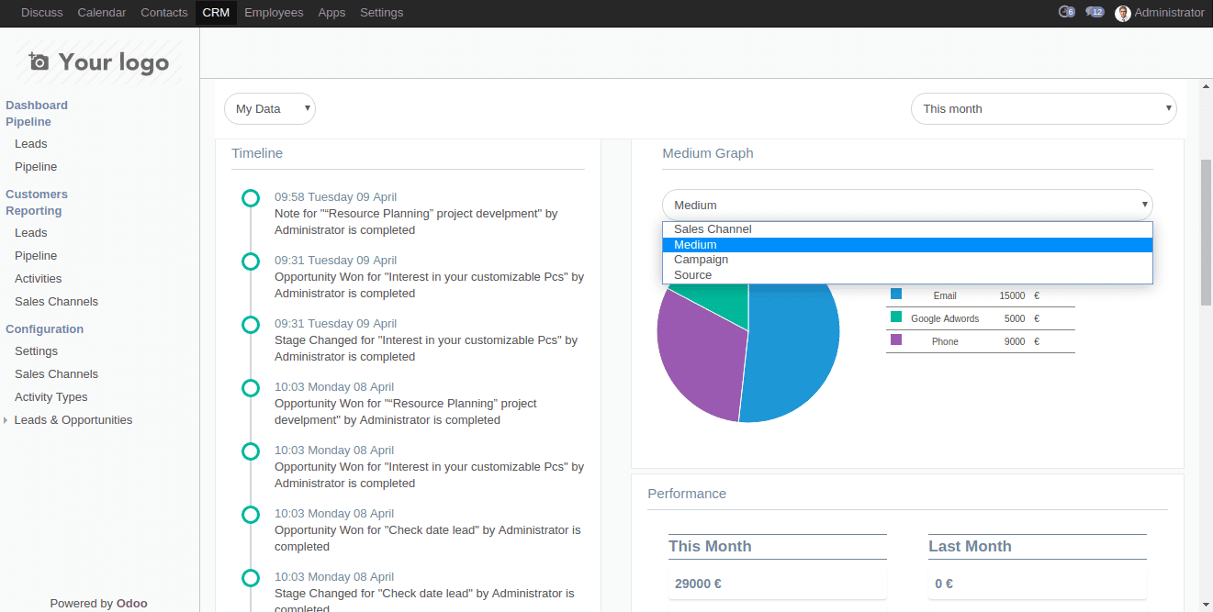Click the page's vertical scrollbar thumb
The width and height of the screenshot is (1213, 612).
click(1206, 232)
